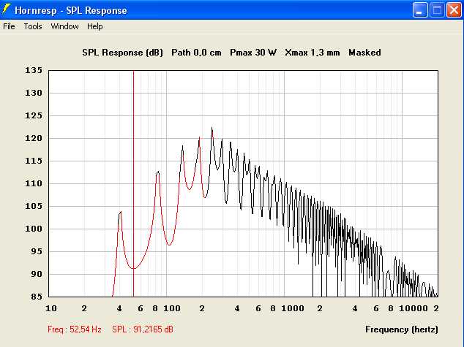The image size is (464, 347).
Task: Open the Help menu
Action: pos(94,26)
